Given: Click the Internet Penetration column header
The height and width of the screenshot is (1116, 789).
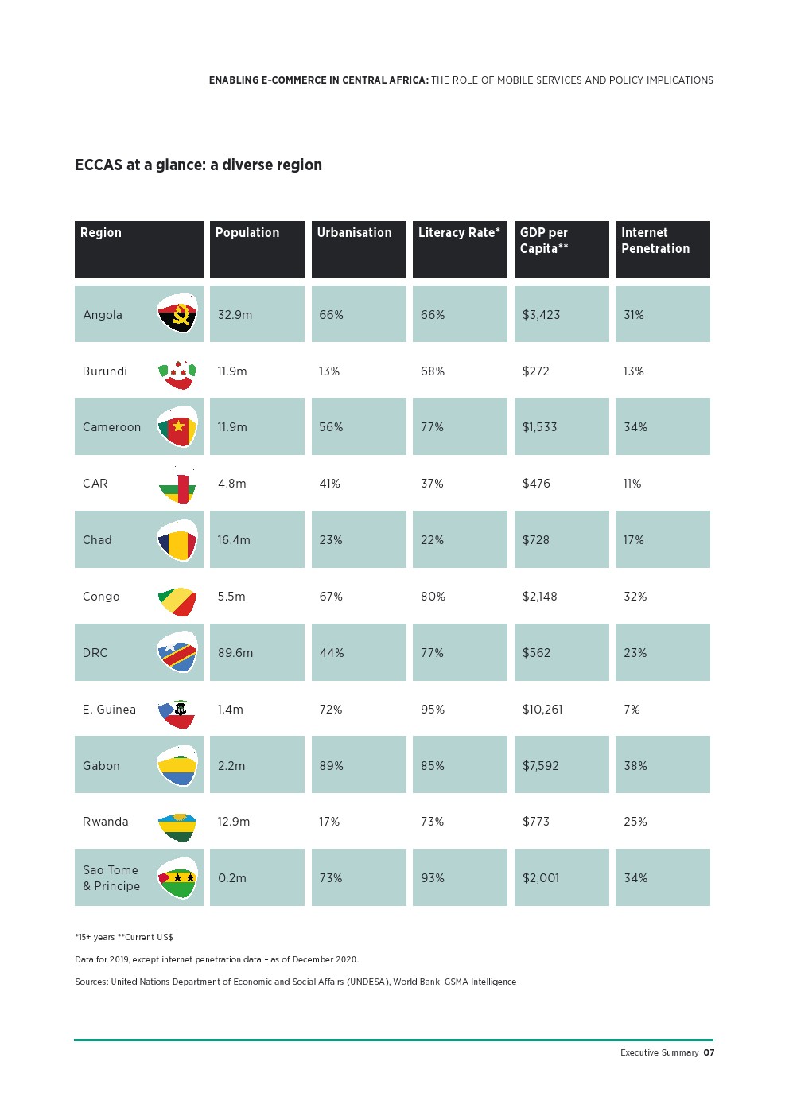Looking at the screenshot, I should point(663,250).
